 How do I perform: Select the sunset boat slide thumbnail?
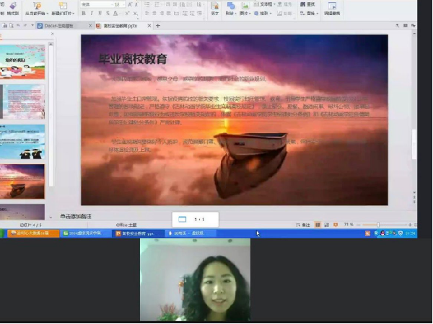click(x=22, y=181)
